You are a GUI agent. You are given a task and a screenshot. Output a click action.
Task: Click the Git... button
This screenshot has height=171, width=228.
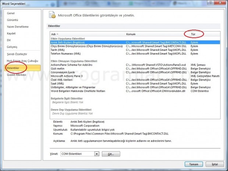coord(111,154)
